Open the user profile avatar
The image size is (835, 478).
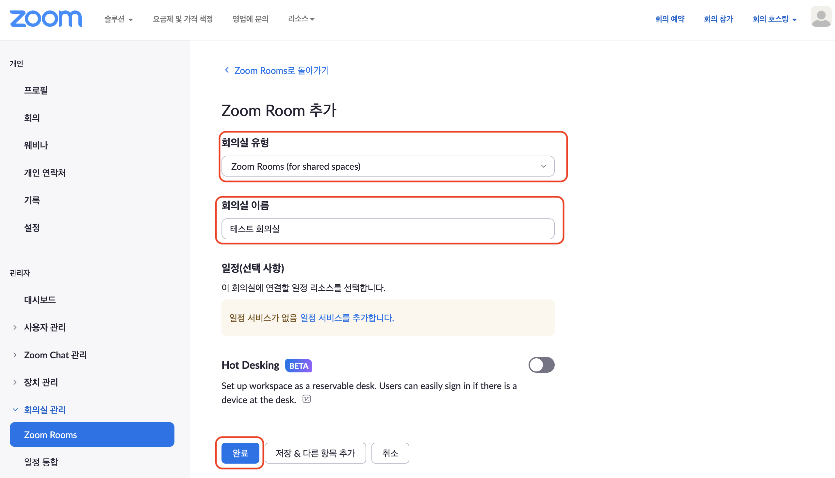(x=821, y=17)
